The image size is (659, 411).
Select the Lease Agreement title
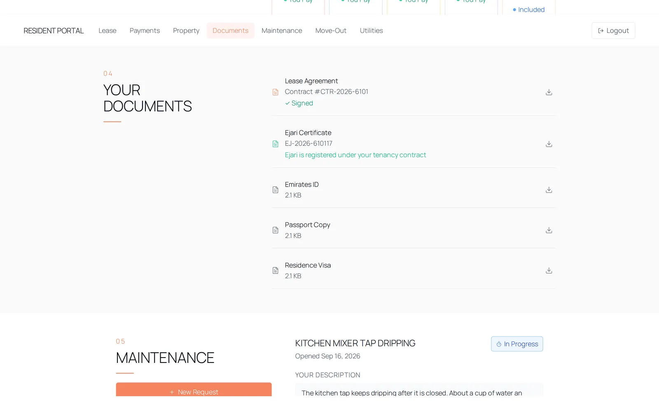point(311,81)
